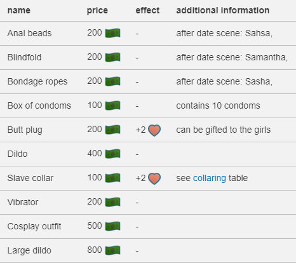The height and width of the screenshot is (263, 296).
Task: Click the money icon beside Cosplay outfit price
Action: tap(112, 226)
